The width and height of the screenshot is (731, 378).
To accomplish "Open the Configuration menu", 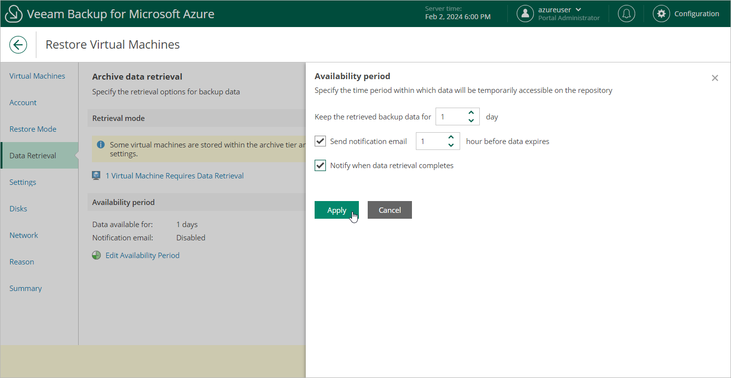I will [x=697, y=14].
